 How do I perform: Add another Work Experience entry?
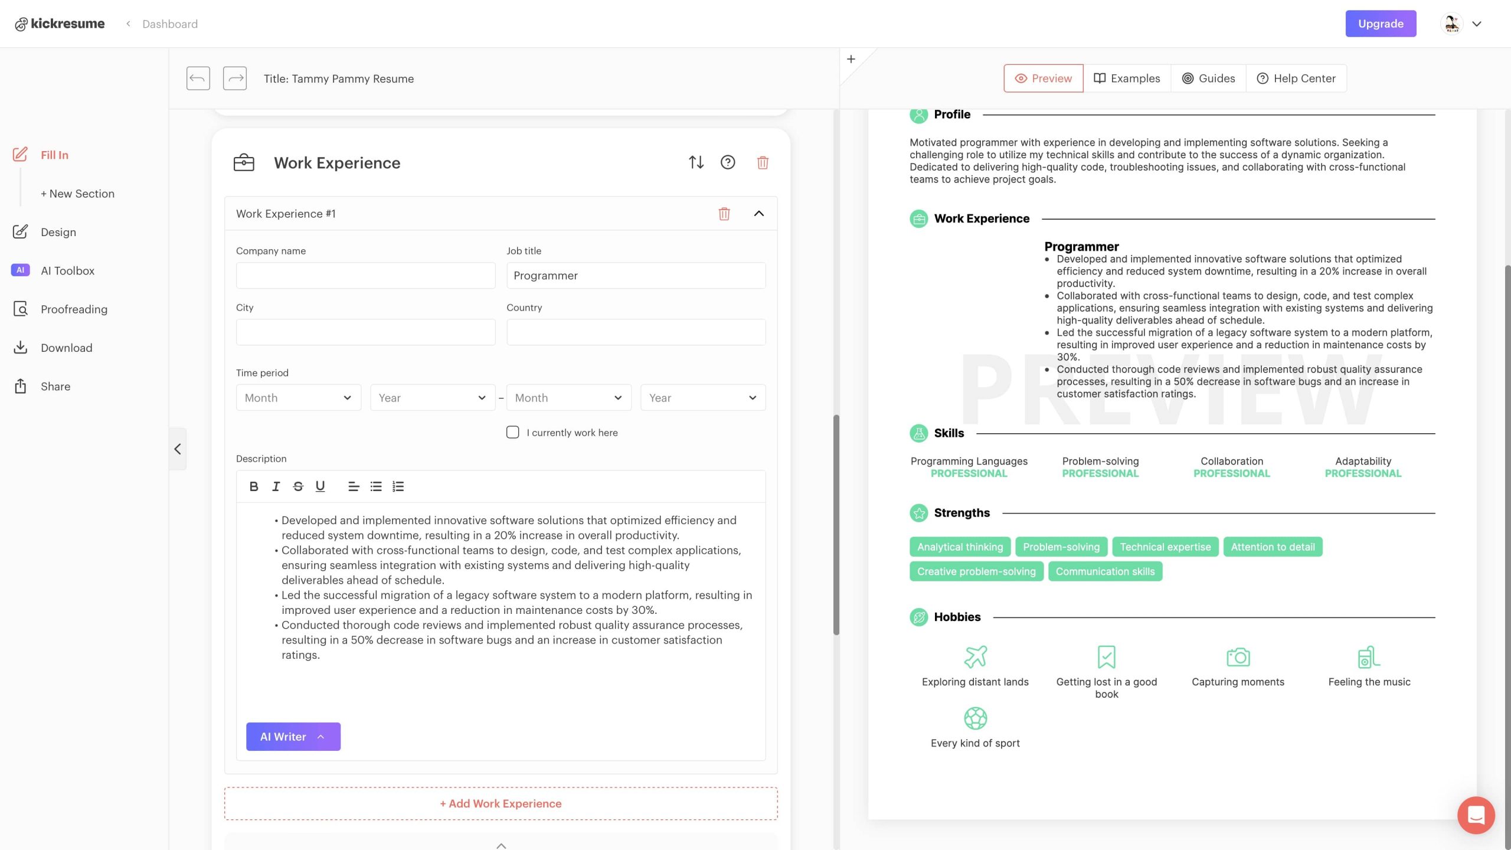coord(501,803)
